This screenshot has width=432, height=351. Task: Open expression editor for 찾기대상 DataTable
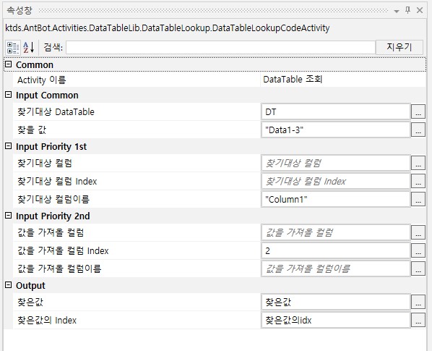[x=418, y=111]
